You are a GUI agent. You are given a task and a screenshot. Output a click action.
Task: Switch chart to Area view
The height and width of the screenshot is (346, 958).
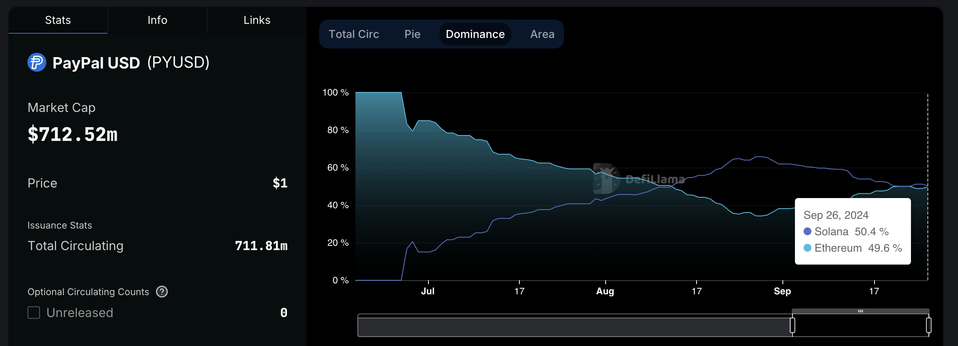542,34
